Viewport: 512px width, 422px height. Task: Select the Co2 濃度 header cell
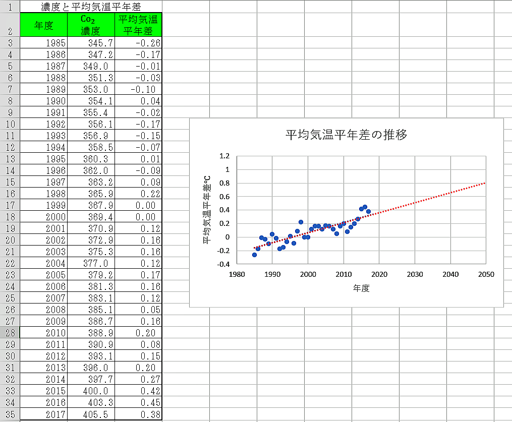click(91, 25)
